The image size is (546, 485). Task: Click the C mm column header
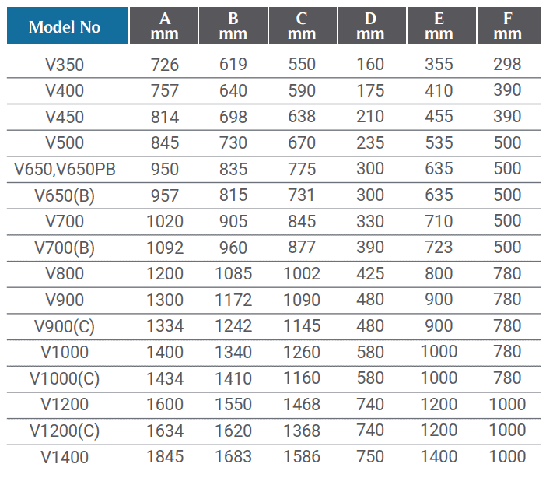[303, 26]
